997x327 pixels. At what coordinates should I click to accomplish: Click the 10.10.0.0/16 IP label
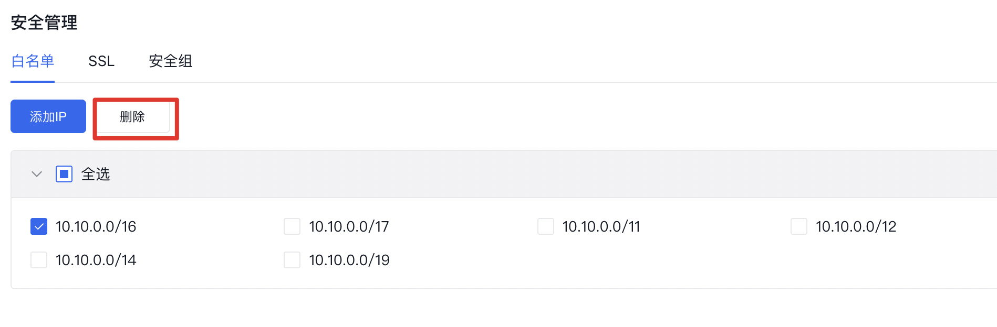(x=96, y=226)
